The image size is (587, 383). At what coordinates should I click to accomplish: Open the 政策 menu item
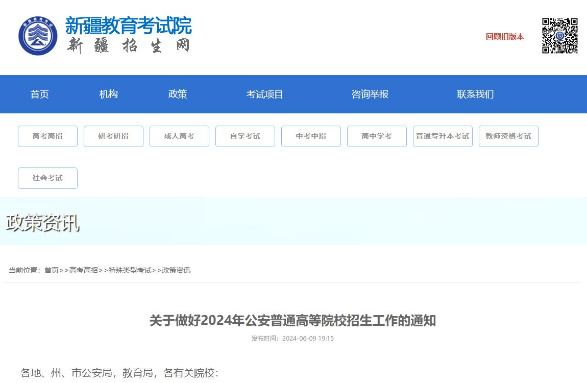pyautogui.click(x=178, y=94)
